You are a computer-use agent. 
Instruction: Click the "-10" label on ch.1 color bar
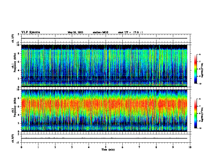[200, 84]
